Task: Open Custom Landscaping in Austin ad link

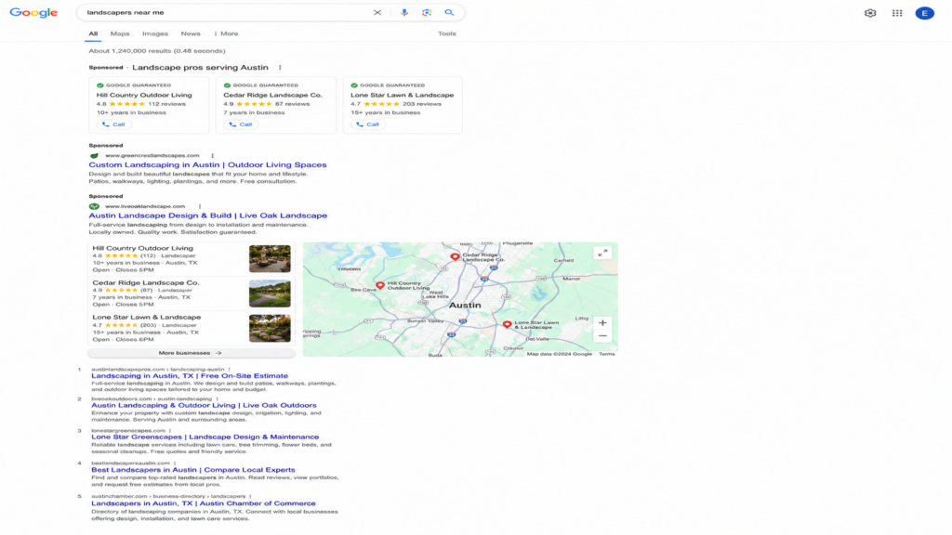Action: 207,164
